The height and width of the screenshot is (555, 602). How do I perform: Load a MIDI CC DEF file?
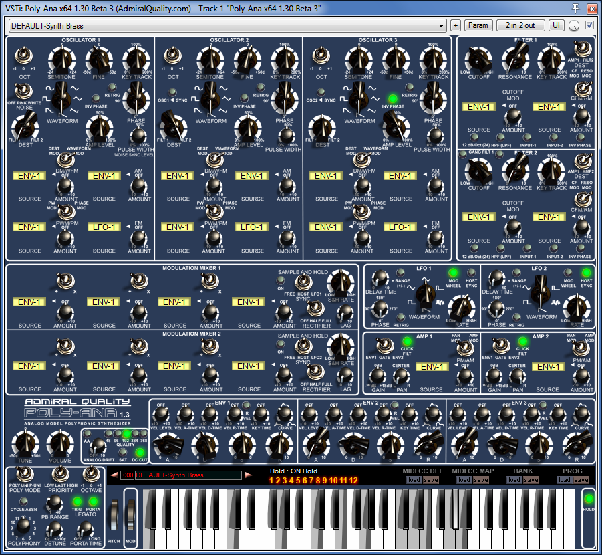[x=414, y=480]
